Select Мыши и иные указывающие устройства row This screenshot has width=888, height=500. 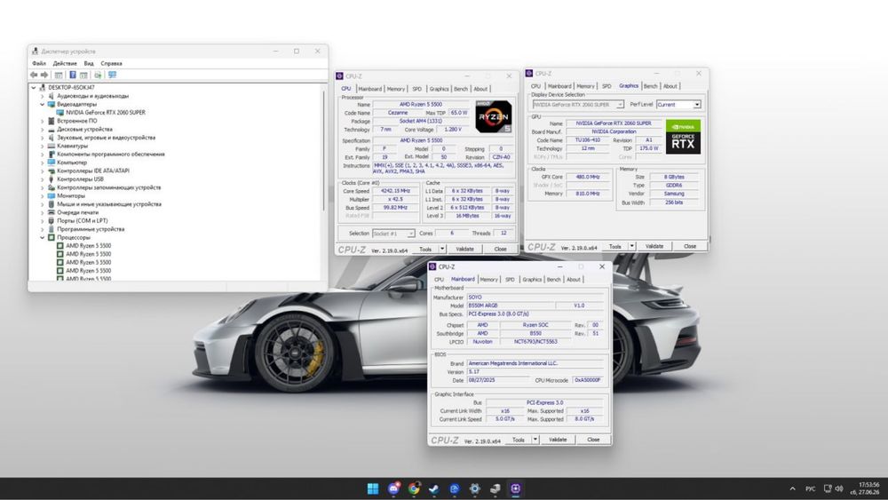point(108,204)
